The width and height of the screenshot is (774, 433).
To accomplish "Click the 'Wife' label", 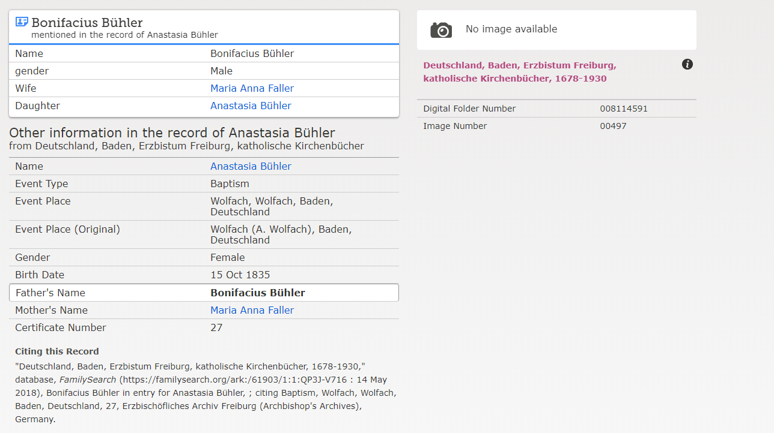I will pos(26,88).
